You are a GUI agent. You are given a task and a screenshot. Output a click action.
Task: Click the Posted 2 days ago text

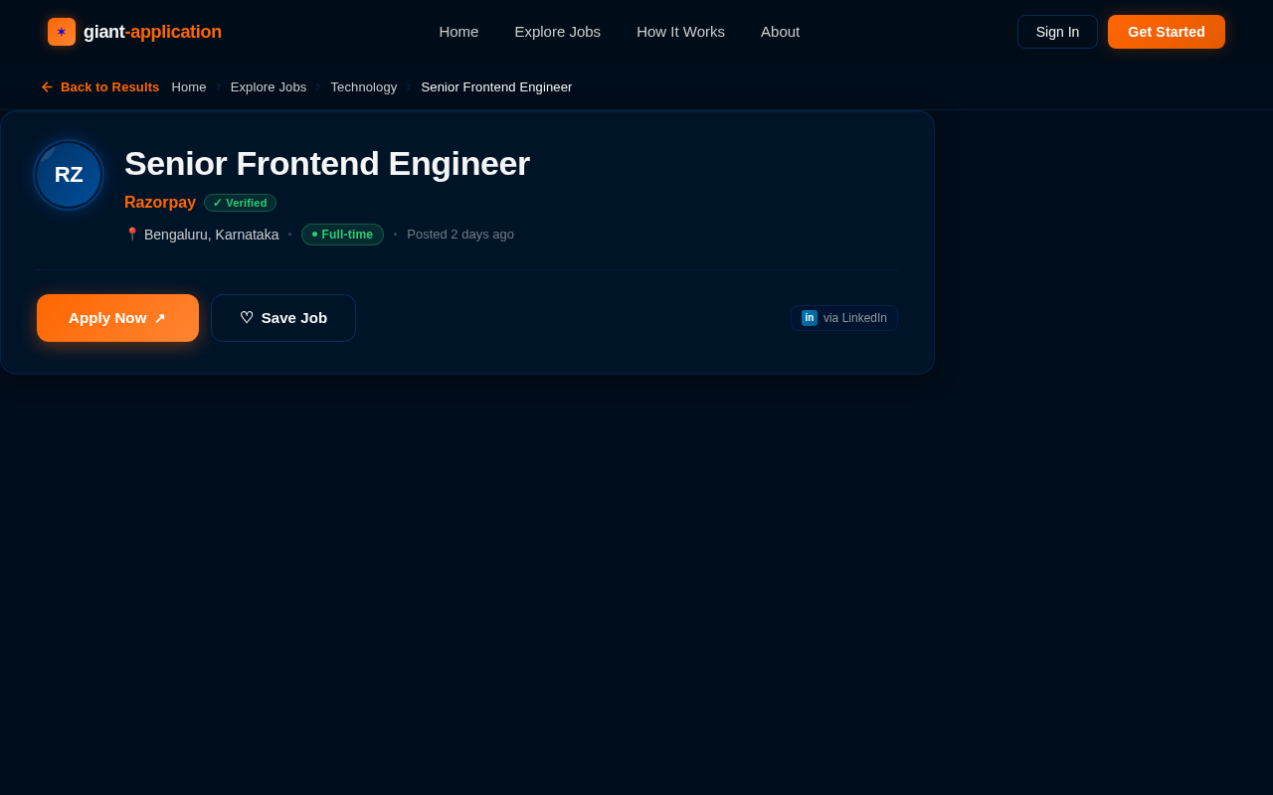[460, 235]
